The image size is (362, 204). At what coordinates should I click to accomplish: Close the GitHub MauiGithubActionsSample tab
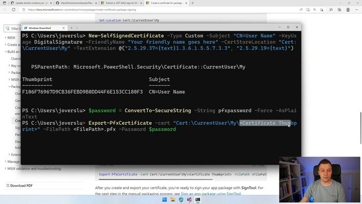pos(96,3)
